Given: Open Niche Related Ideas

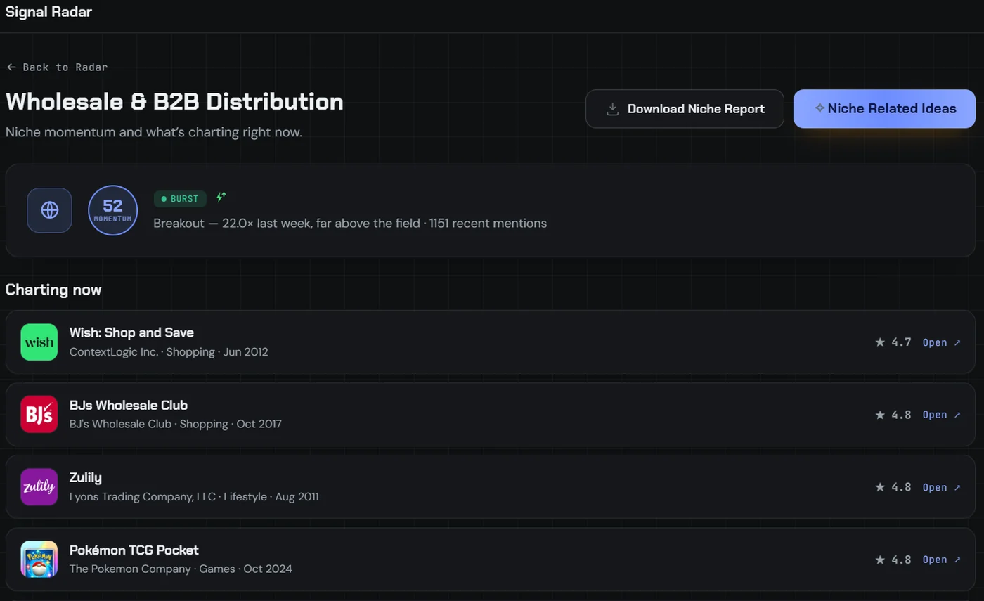Looking at the screenshot, I should point(884,109).
